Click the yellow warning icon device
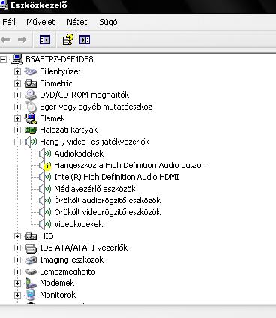The height and width of the screenshot is (318, 276). [45, 166]
